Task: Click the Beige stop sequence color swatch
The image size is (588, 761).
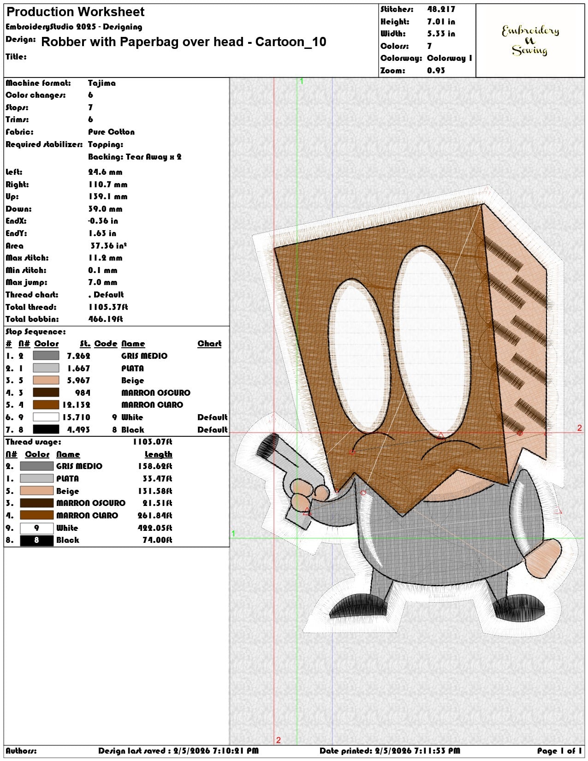Action: pos(46,380)
